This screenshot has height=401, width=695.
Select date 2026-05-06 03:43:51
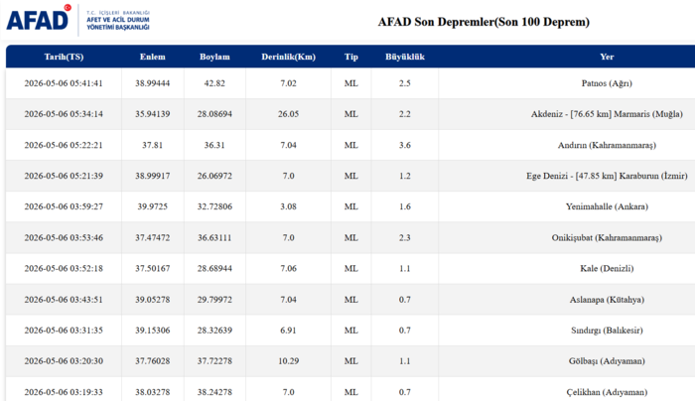[x=64, y=300]
